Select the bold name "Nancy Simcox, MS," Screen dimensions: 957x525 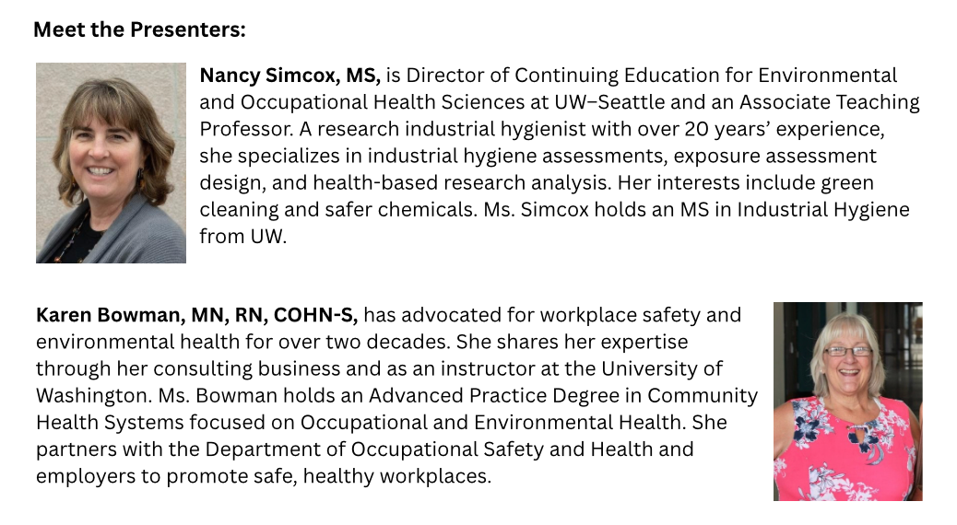coord(289,76)
